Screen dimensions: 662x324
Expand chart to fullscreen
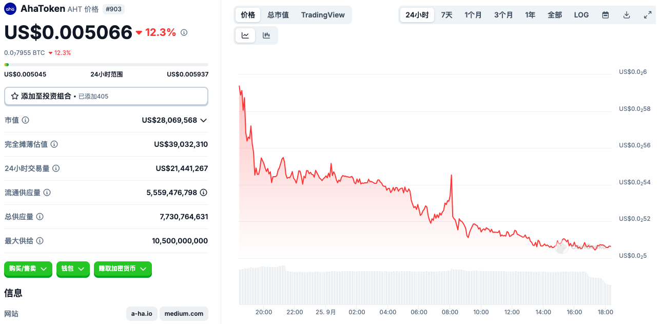pyautogui.click(x=648, y=15)
